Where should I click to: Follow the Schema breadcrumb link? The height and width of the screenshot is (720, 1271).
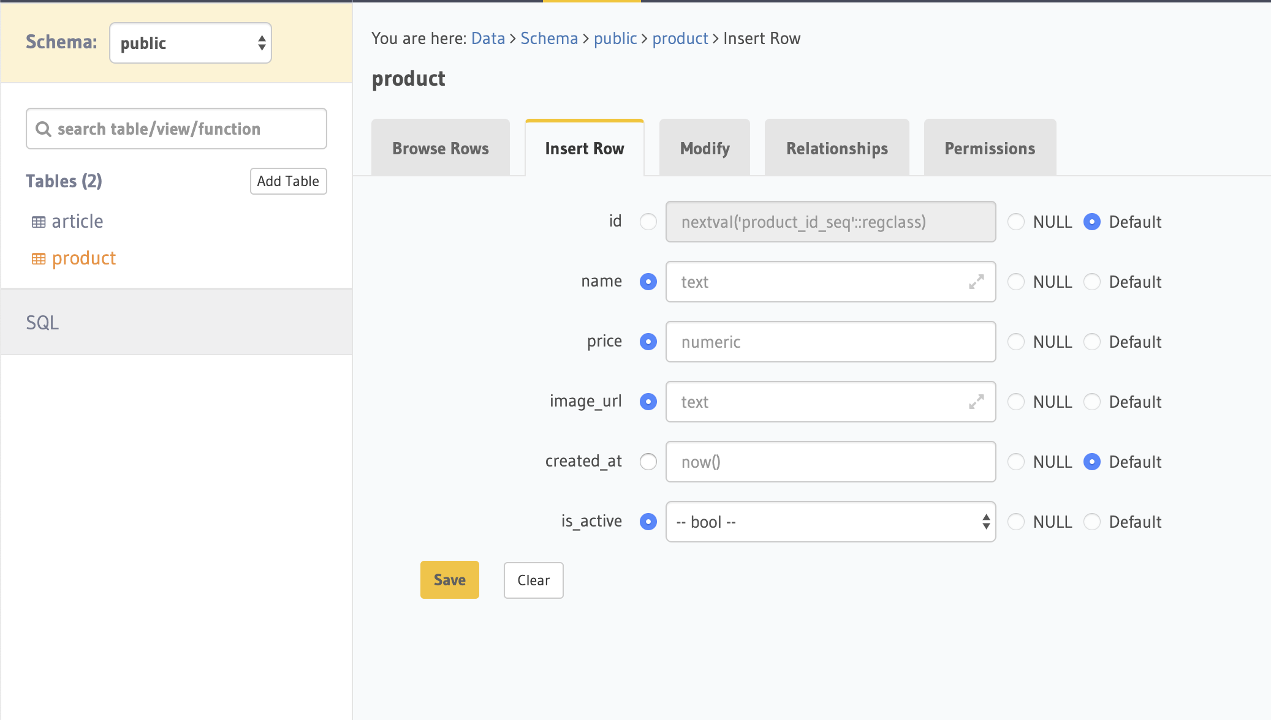549,39
